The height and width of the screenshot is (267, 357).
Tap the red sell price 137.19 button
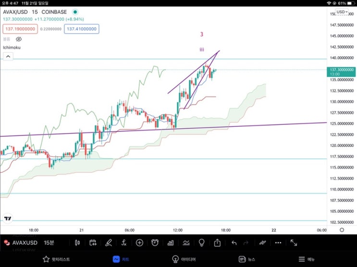point(20,29)
